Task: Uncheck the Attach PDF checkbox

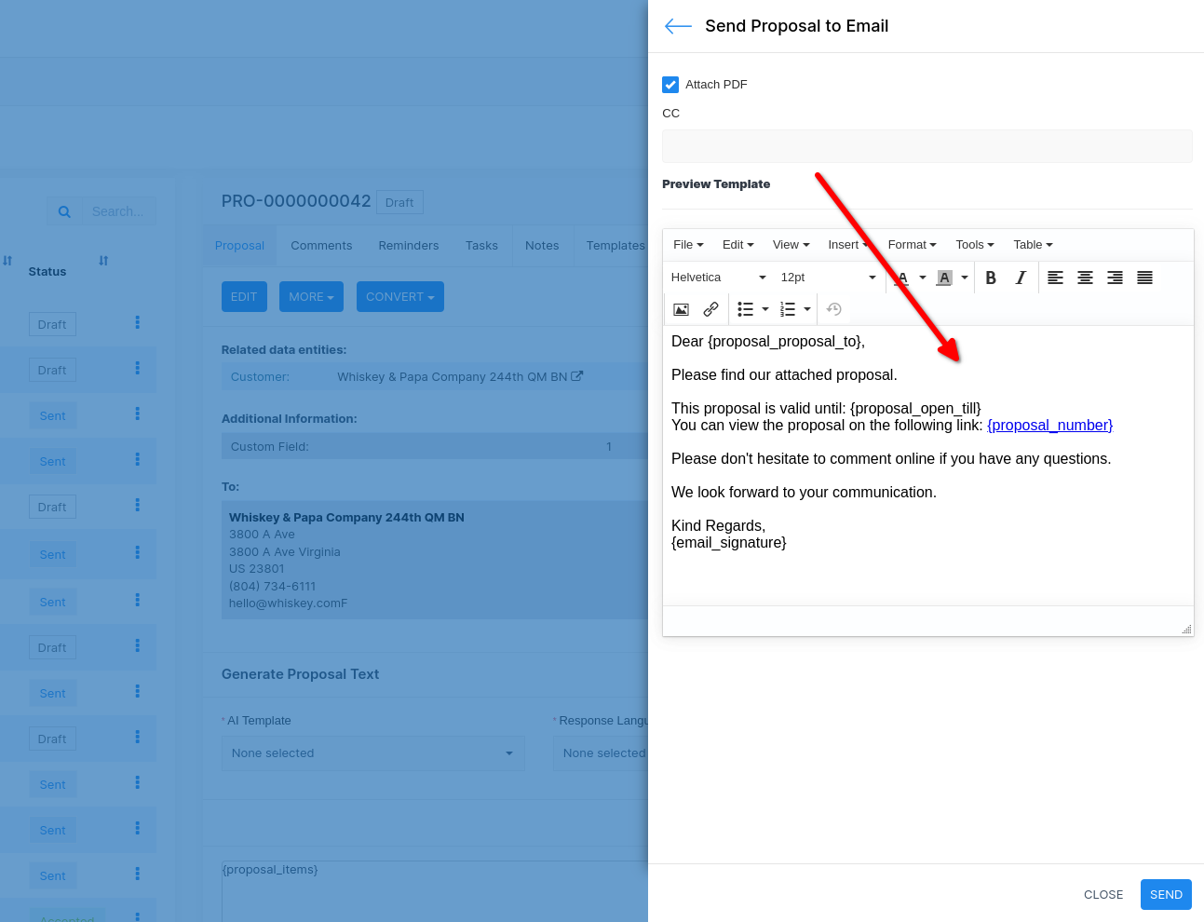Action: click(x=670, y=85)
